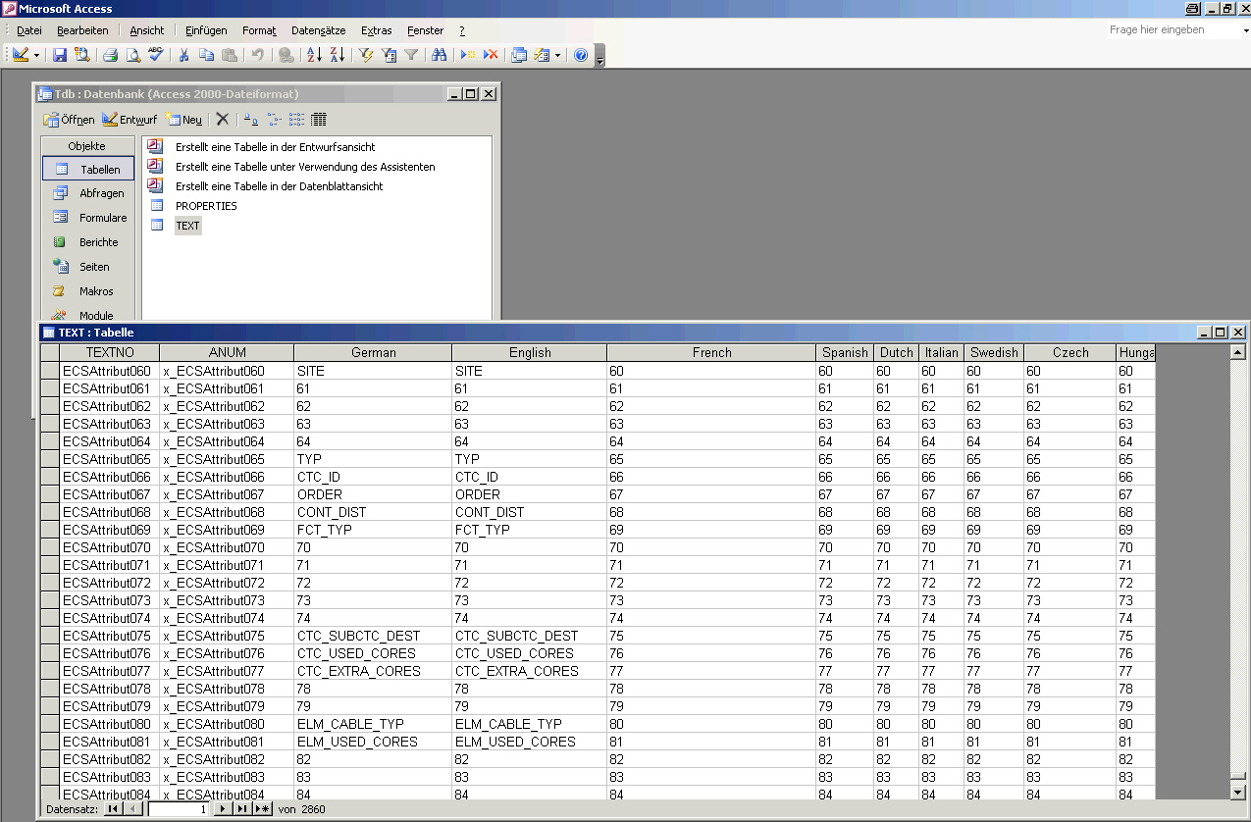Expand the help question box dropdown arrow
Screen dimensions: 1251x822
coord(1245,30)
